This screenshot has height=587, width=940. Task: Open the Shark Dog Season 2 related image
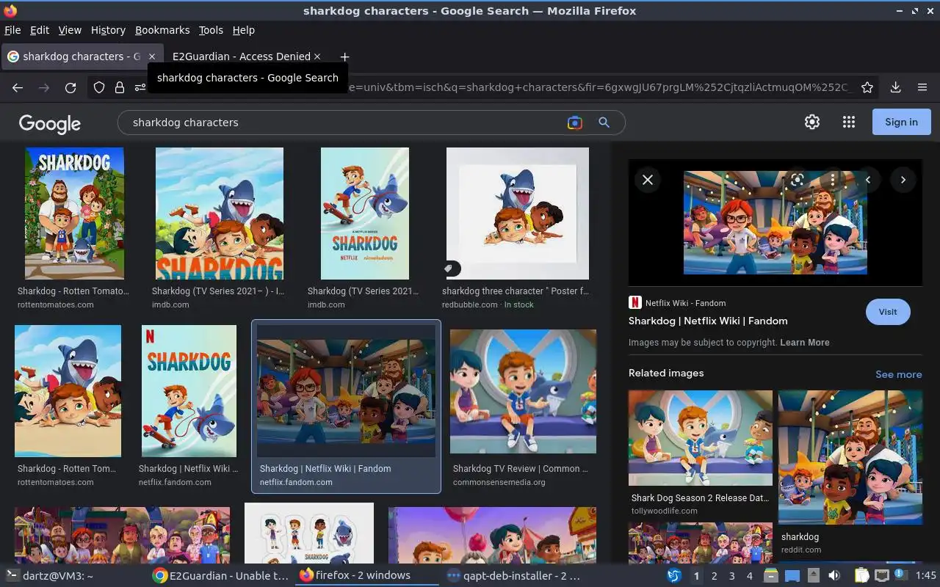(x=701, y=438)
